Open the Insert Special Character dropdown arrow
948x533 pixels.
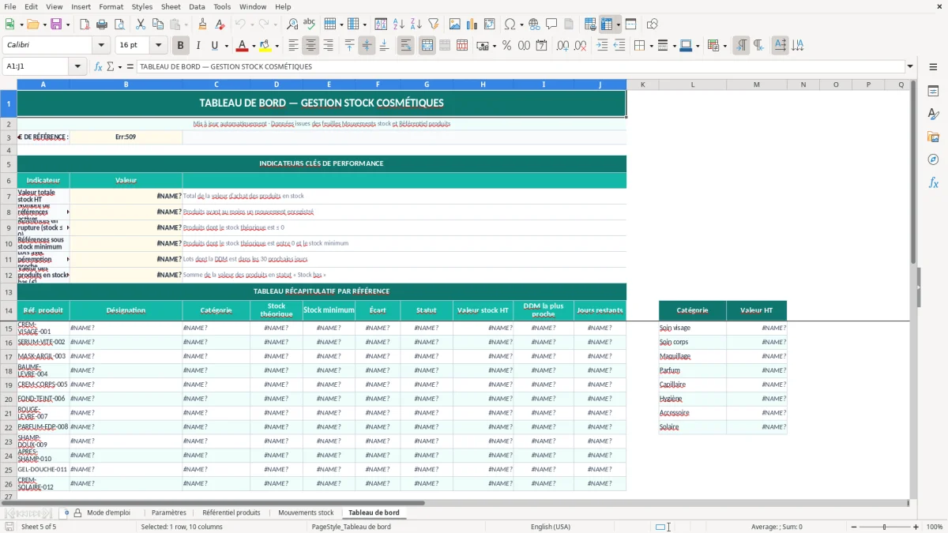pos(521,24)
